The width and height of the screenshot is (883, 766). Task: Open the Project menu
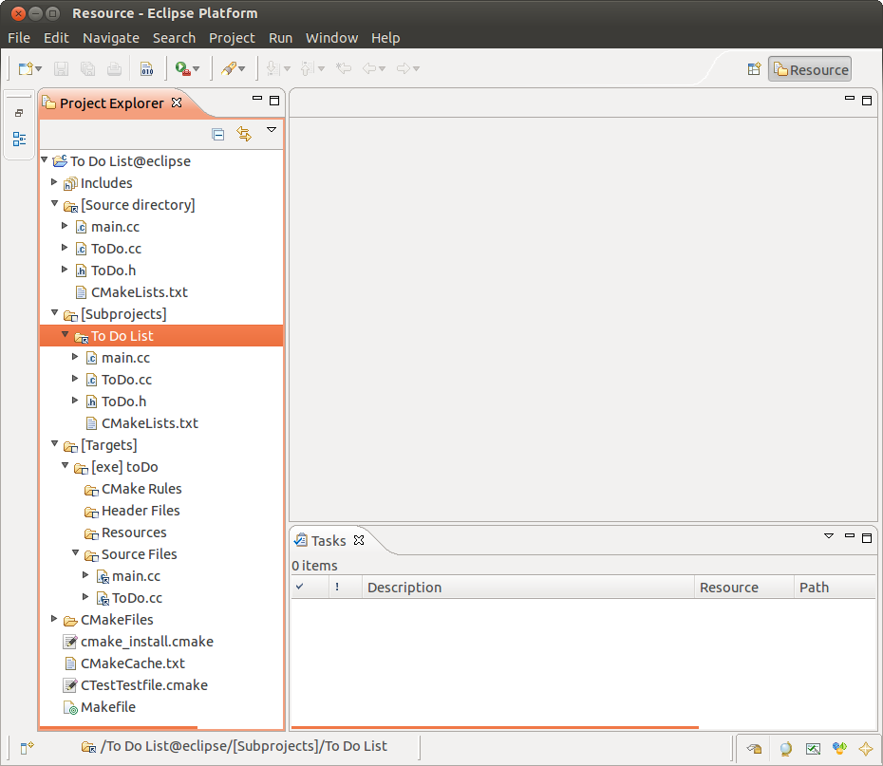click(x=232, y=38)
